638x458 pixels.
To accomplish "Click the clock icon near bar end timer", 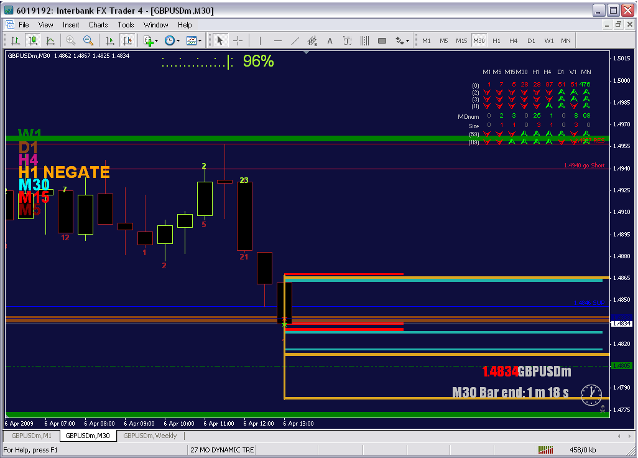I will (591, 395).
